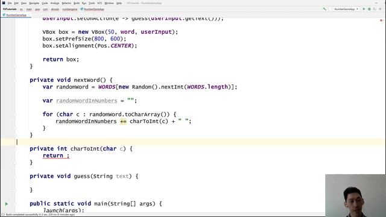Click 'guess(String text)' method signature

(103, 177)
